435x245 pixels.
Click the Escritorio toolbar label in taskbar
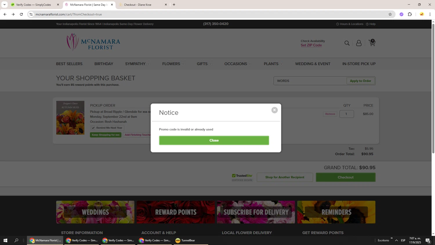(x=383, y=240)
